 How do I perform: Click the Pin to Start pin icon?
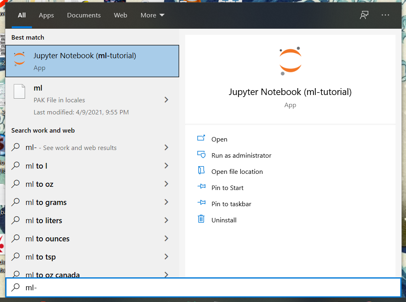(x=201, y=186)
